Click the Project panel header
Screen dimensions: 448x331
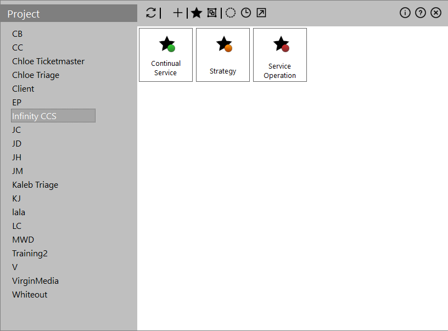69,13
